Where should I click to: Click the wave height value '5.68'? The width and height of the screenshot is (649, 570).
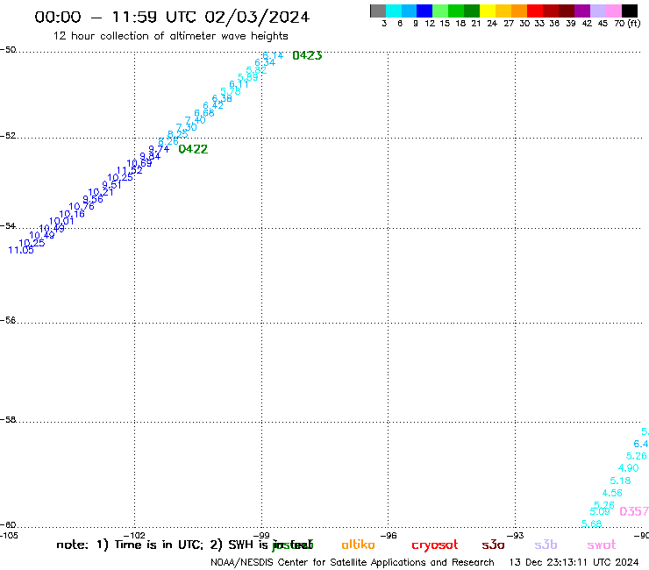tap(591, 524)
